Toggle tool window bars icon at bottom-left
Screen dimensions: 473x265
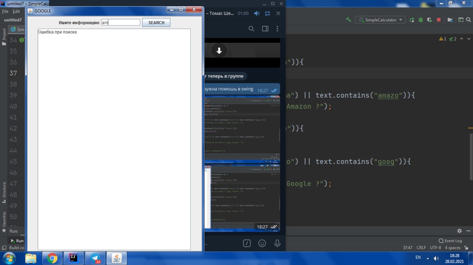[4, 248]
